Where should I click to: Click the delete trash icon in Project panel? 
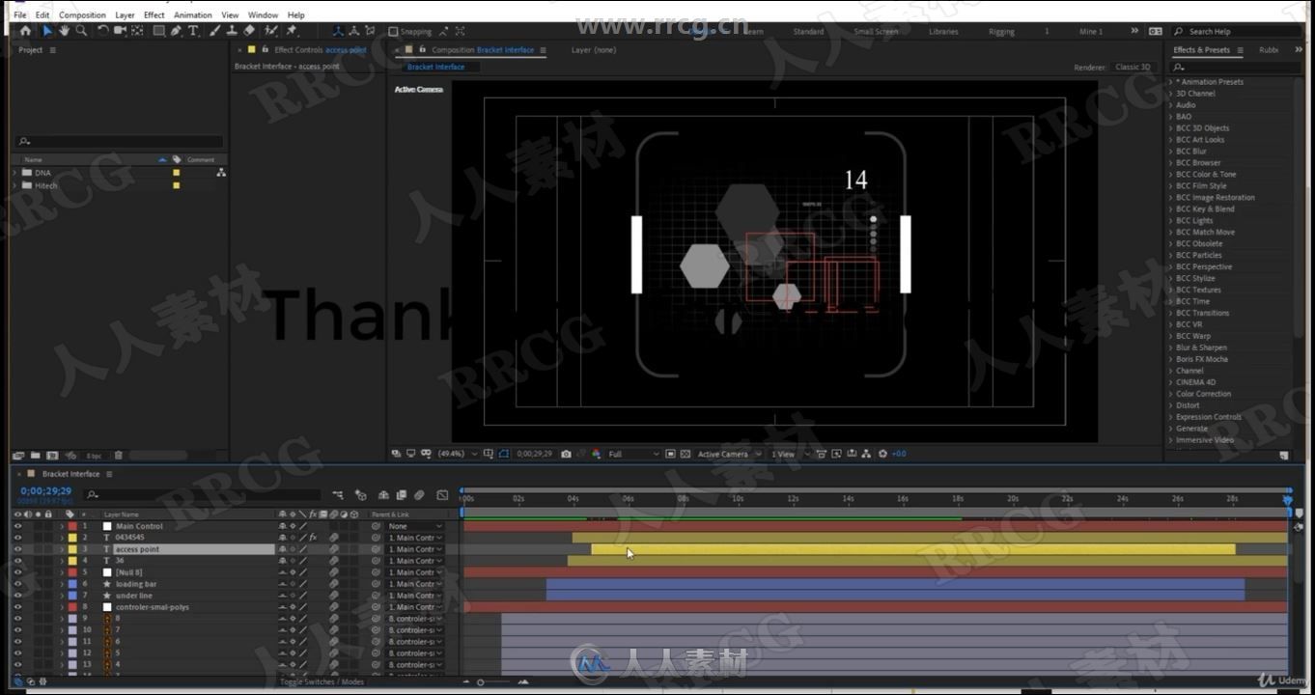coord(118,456)
